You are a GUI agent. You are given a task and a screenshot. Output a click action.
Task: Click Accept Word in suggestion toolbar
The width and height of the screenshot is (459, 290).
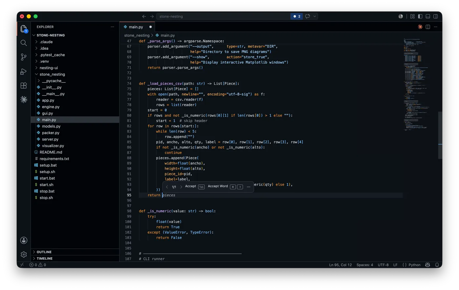tap(225, 187)
